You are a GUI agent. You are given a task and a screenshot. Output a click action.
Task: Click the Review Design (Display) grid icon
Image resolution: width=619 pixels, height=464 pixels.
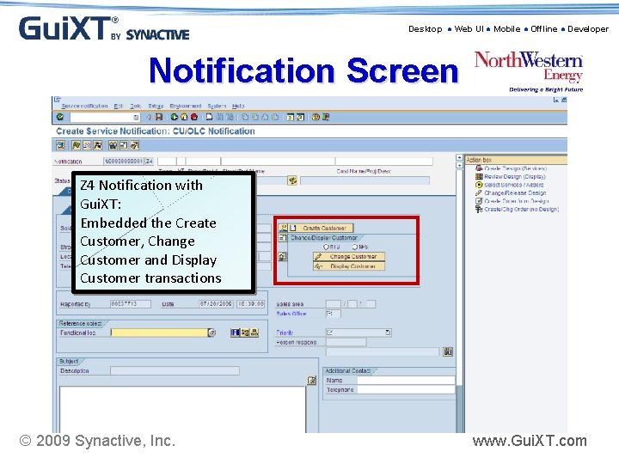click(479, 177)
